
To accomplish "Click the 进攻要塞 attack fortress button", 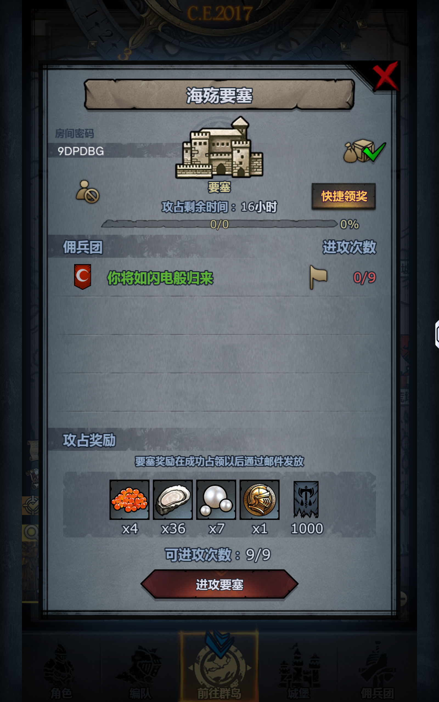I will click(x=219, y=584).
